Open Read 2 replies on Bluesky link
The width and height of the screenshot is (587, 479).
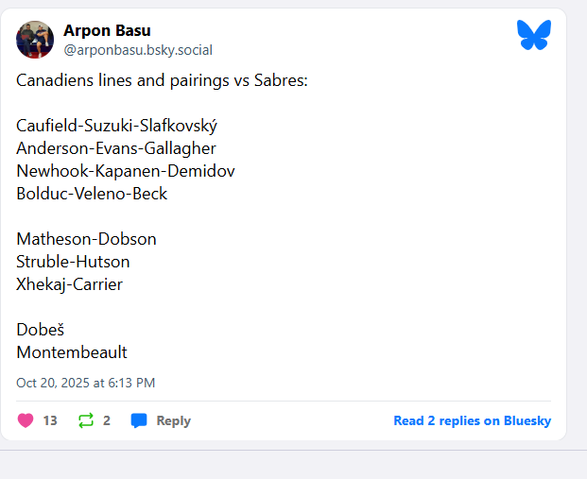pyautogui.click(x=472, y=420)
